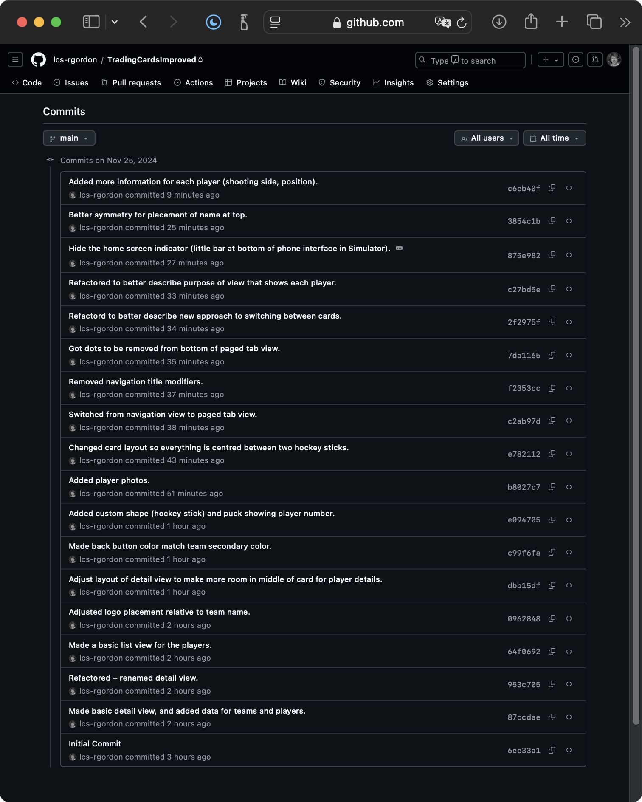Open the pull requests icon in header
Viewport: 642px width, 802px height.
pyautogui.click(x=595, y=60)
